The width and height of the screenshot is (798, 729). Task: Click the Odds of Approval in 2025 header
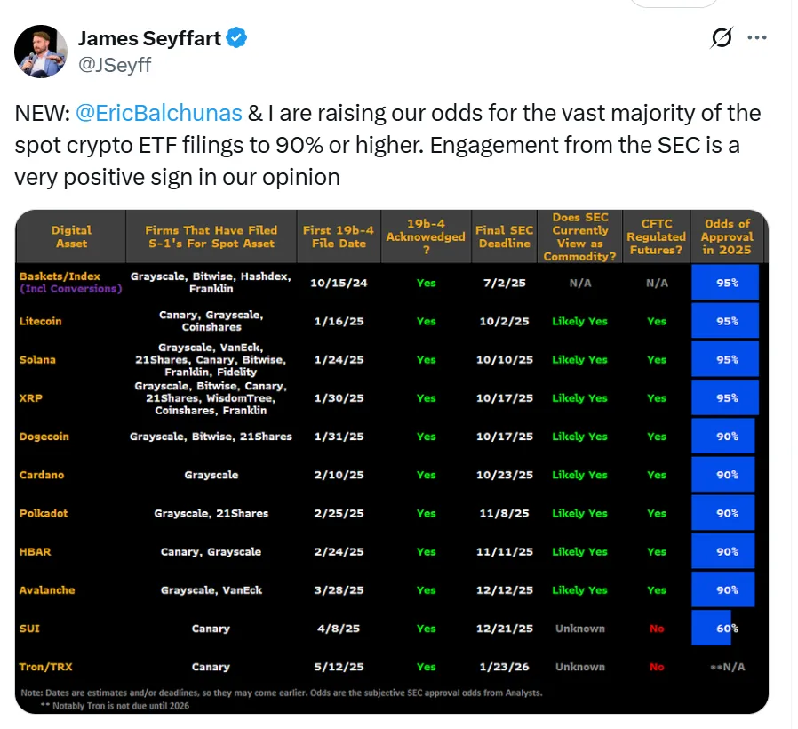click(x=726, y=236)
